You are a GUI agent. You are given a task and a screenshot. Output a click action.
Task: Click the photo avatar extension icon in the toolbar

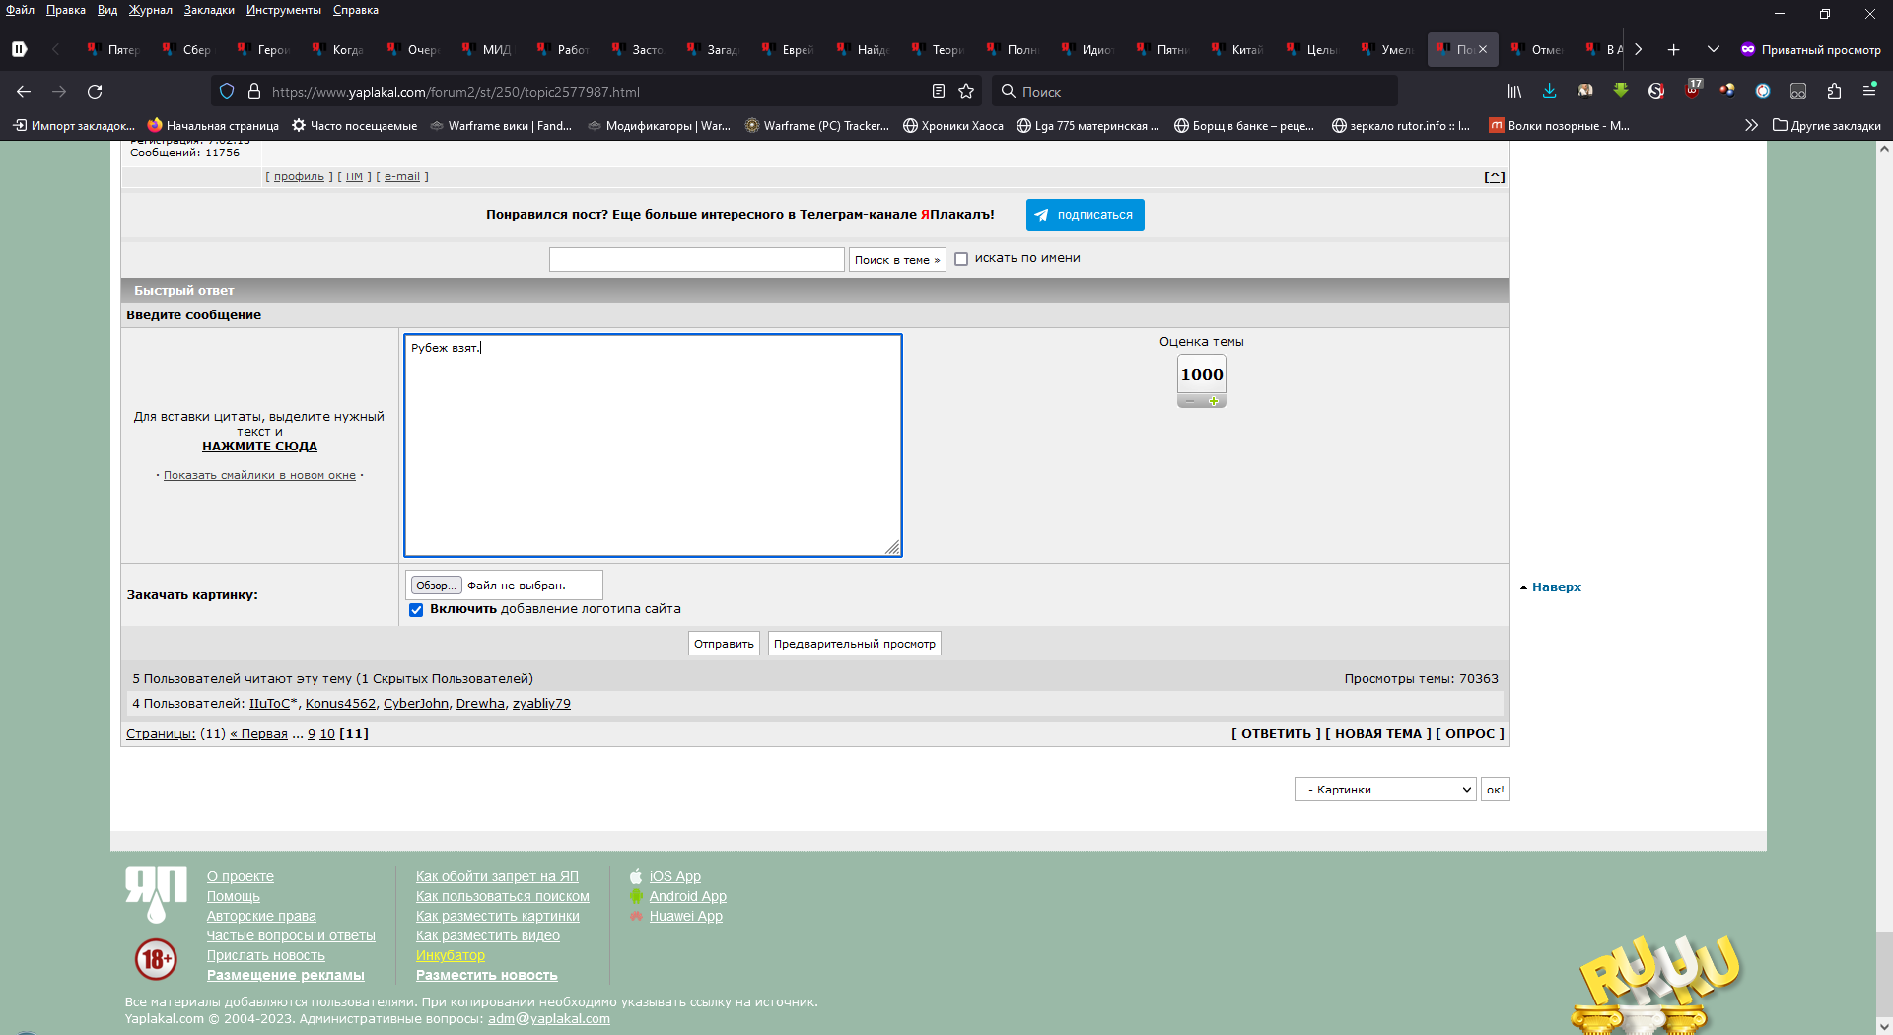[1585, 91]
